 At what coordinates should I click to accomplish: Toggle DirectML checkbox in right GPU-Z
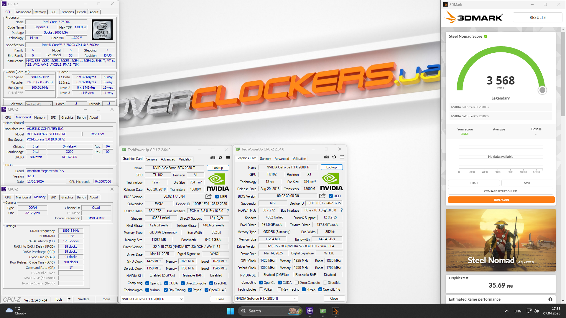point(325,283)
